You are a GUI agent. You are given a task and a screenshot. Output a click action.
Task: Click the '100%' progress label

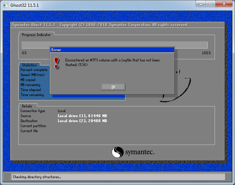[206, 53]
